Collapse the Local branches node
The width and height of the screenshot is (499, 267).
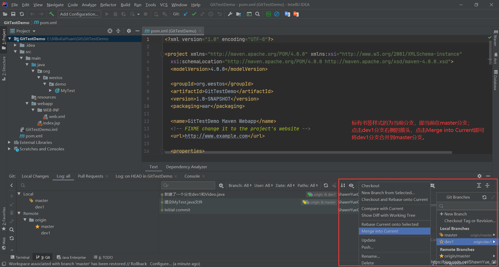(x=19, y=194)
